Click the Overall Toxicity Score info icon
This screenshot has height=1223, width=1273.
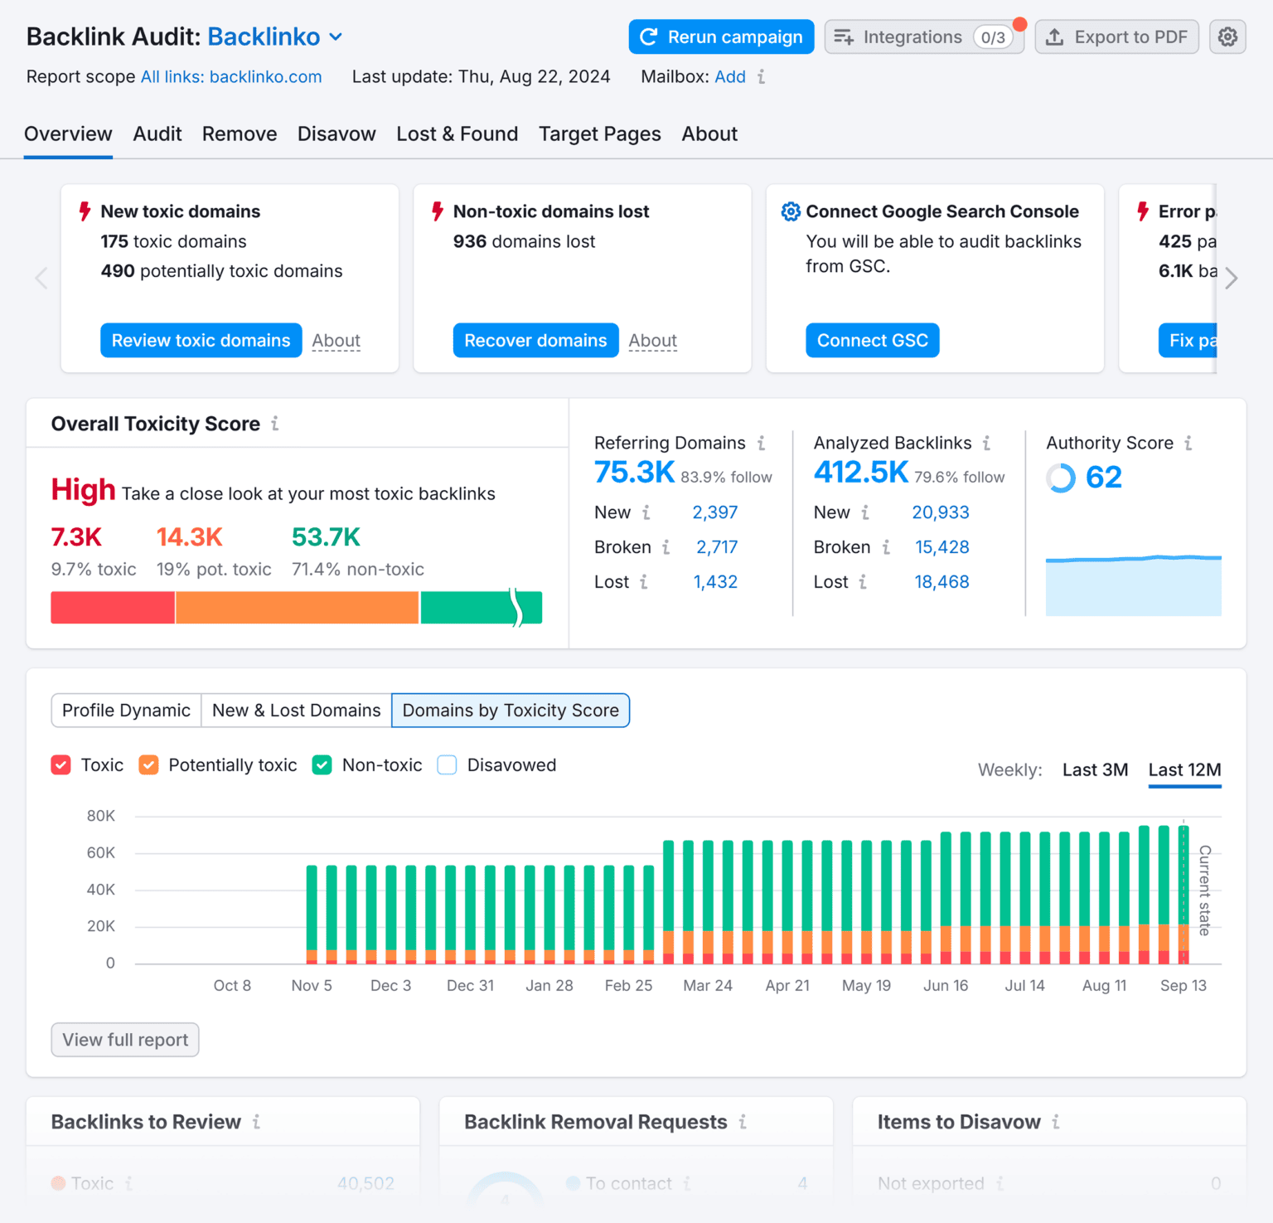click(274, 424)
